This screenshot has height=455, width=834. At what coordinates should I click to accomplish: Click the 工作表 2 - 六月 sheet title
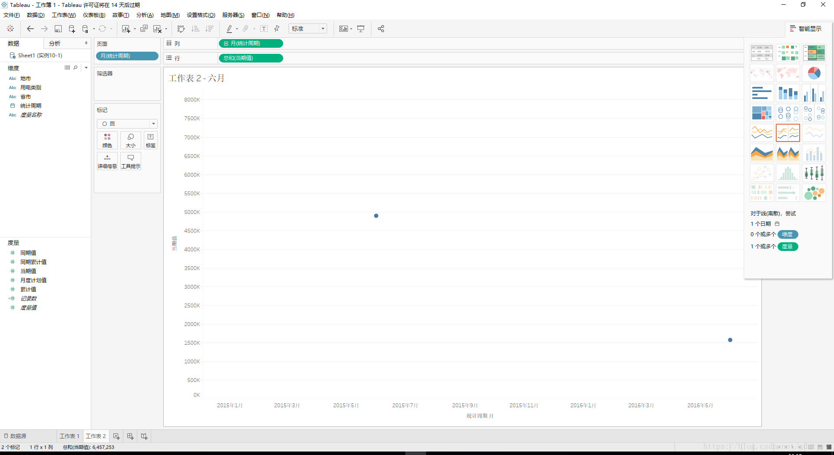point(196,78)
